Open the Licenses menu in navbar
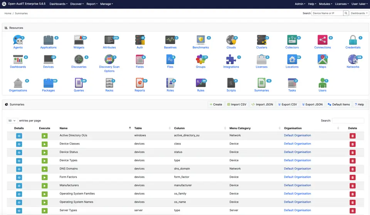Image resolution: width=370 pixels, height=215 pixels. (342, 4)
